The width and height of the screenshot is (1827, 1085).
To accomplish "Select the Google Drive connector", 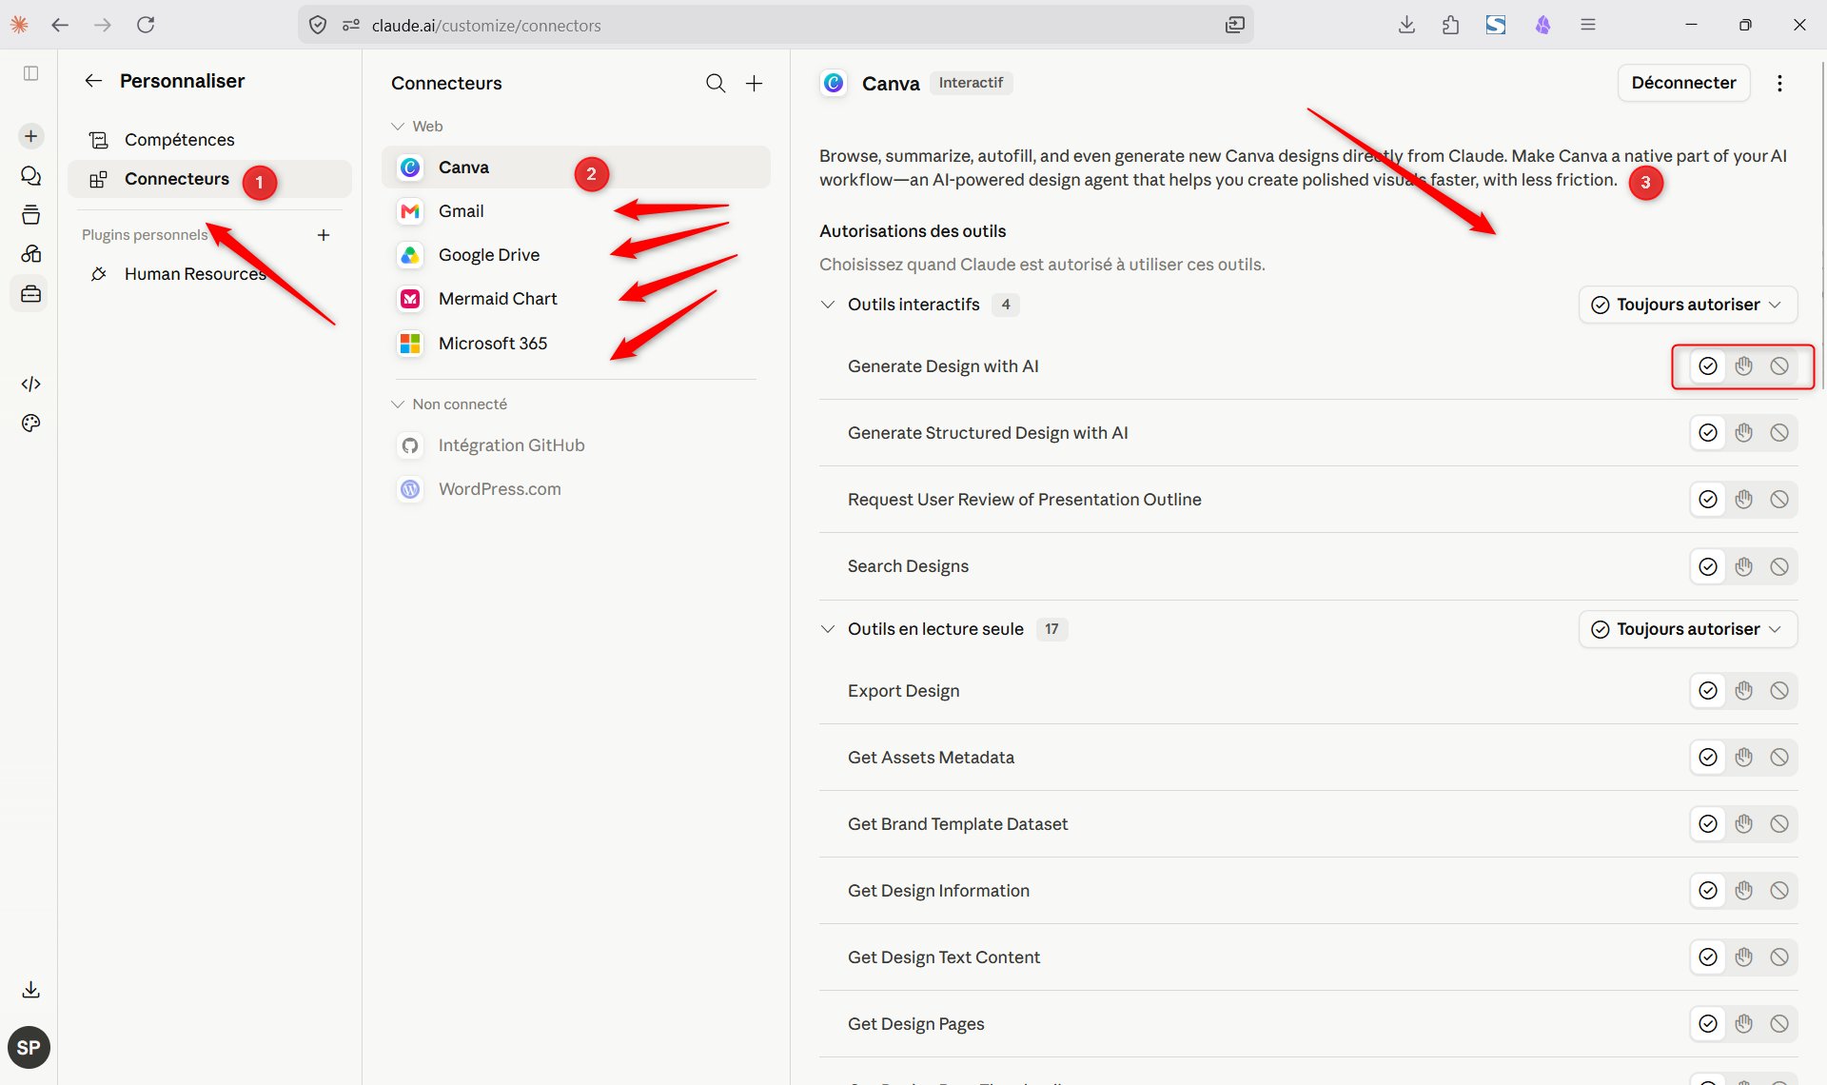I will [576, 255].
